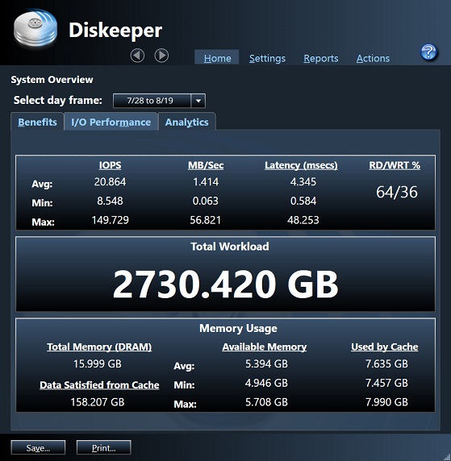
Task: Click the Latency (msecs) column header
Action: pos(301,165)
